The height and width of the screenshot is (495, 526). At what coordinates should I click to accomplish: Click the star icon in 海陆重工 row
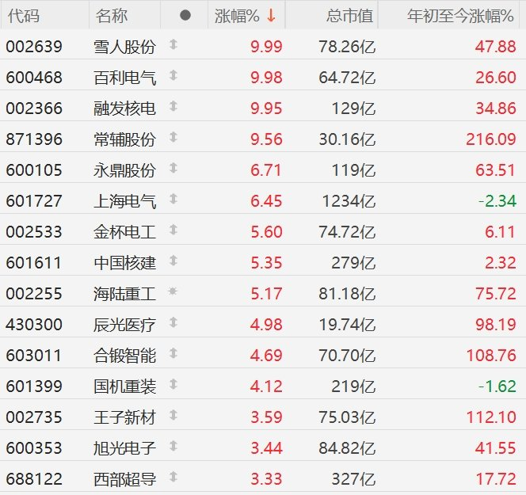[x=173, y=291]
